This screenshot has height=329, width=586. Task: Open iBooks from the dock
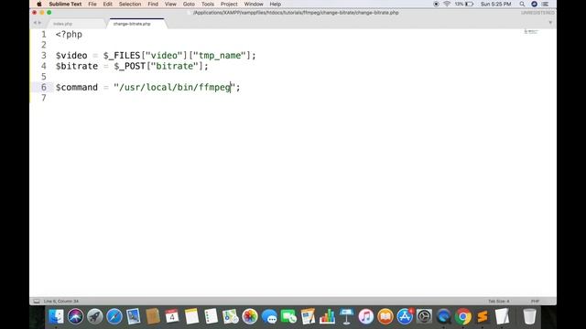(385, 317)
